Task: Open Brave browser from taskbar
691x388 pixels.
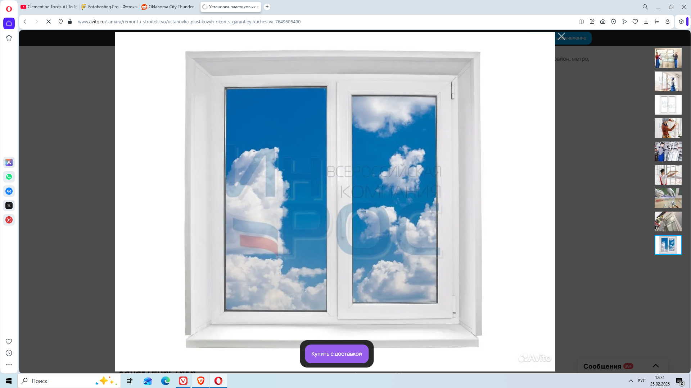Action: pos(201,381)
